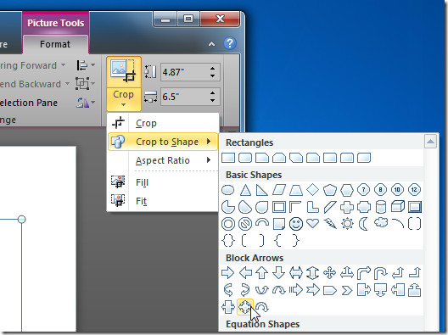Select the Can cylinder shape
The height and width of the screenshot is (335, 448).
click(x=381, y=207)
